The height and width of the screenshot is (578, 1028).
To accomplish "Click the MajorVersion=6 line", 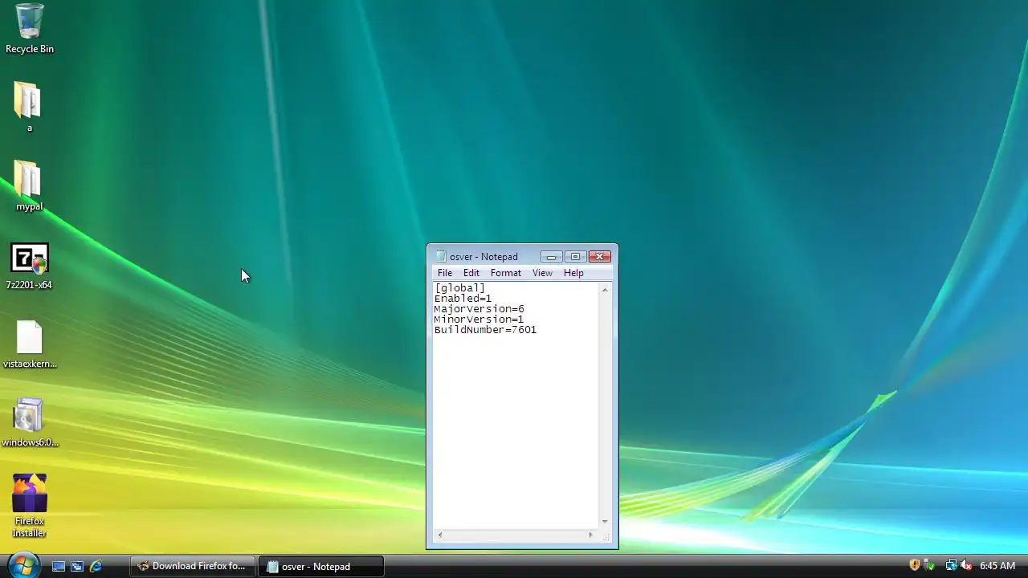I will coord(479,309).
